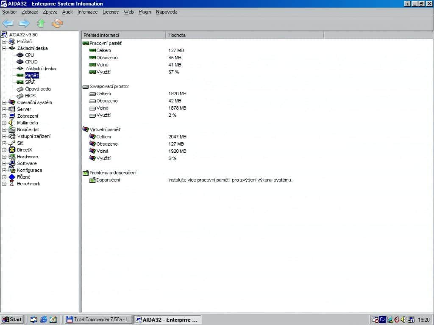Viewport: 434px width, 325px height.
Task: Click the Vstupní zařízení input devices icon
Action: pos(12,136)
